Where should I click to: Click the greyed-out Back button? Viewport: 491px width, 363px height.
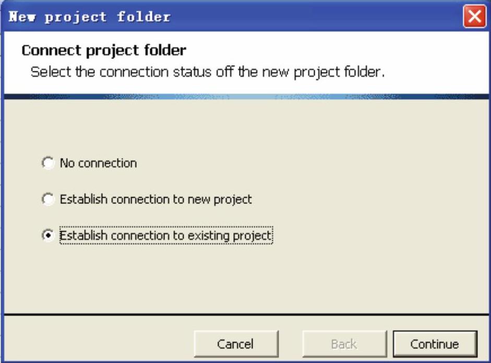tap(344, 344)
